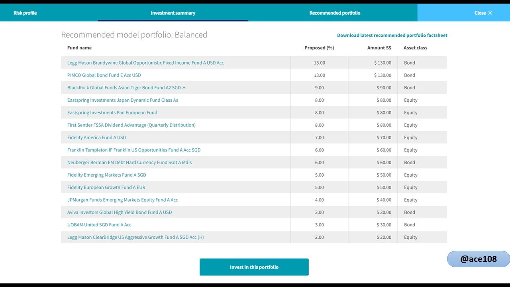Viewport: 510px width, 287px height.
Task: Open Eastspring Investments Pan European Fund
Action: pos(112,112)
